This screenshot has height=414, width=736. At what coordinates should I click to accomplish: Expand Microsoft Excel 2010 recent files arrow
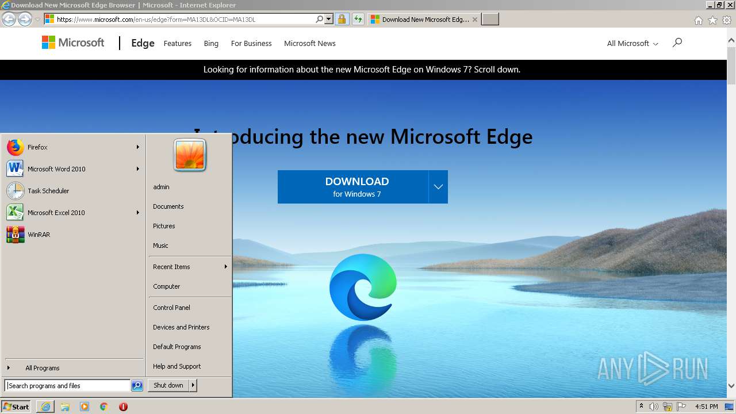(138, 213)
